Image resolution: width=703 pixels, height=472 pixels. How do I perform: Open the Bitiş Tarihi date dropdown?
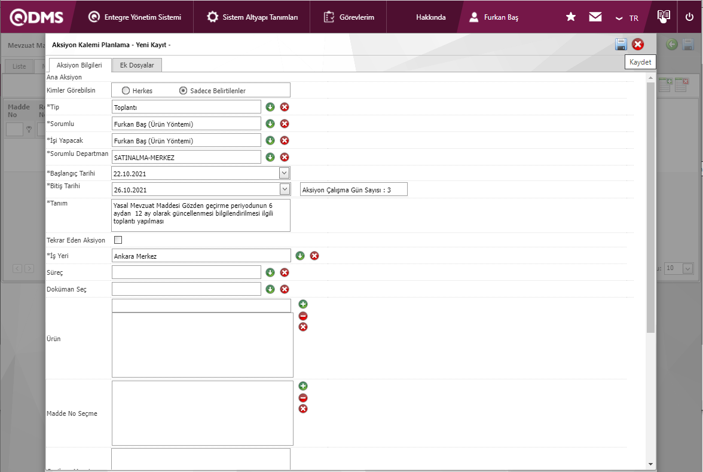tap(285, 189)
